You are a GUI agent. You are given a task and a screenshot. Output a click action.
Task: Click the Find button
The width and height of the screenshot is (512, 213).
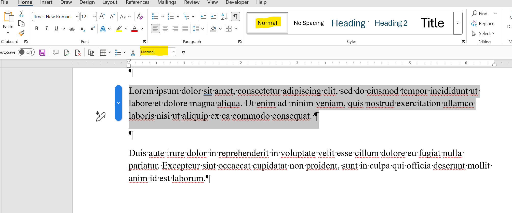(480, 13)
